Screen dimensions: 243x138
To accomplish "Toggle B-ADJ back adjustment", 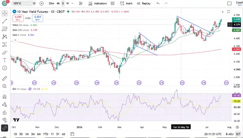I will [x=230, y=134].
